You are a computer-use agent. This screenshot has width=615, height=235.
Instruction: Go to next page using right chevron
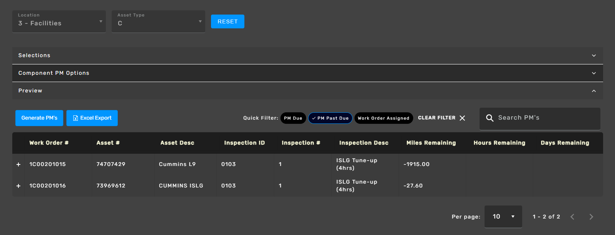591,217
